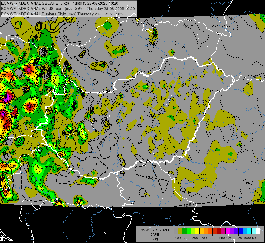Viewport: 265px width, 243px height.
Task: Click the legend value 5000
Action: (x=256, y=238)
